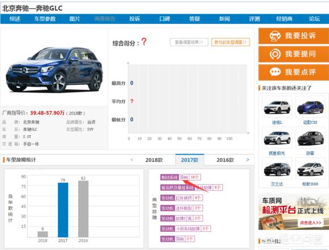Click 点击进入 on the 车质网 banner
The width and height of the screenshot is (329, 250).
(310, 223)
